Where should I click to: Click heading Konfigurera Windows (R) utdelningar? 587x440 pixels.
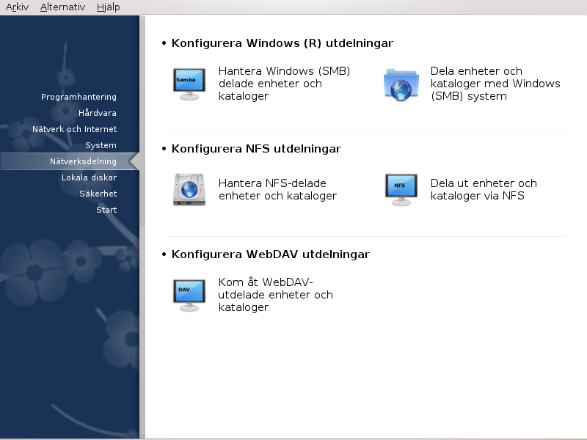pyautogui.click(x=282, y=43)
